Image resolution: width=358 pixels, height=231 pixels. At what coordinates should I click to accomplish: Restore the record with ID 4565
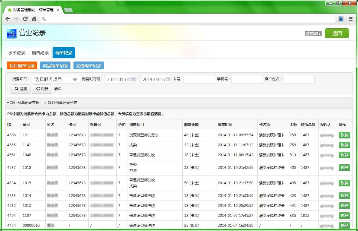(344, 145)
